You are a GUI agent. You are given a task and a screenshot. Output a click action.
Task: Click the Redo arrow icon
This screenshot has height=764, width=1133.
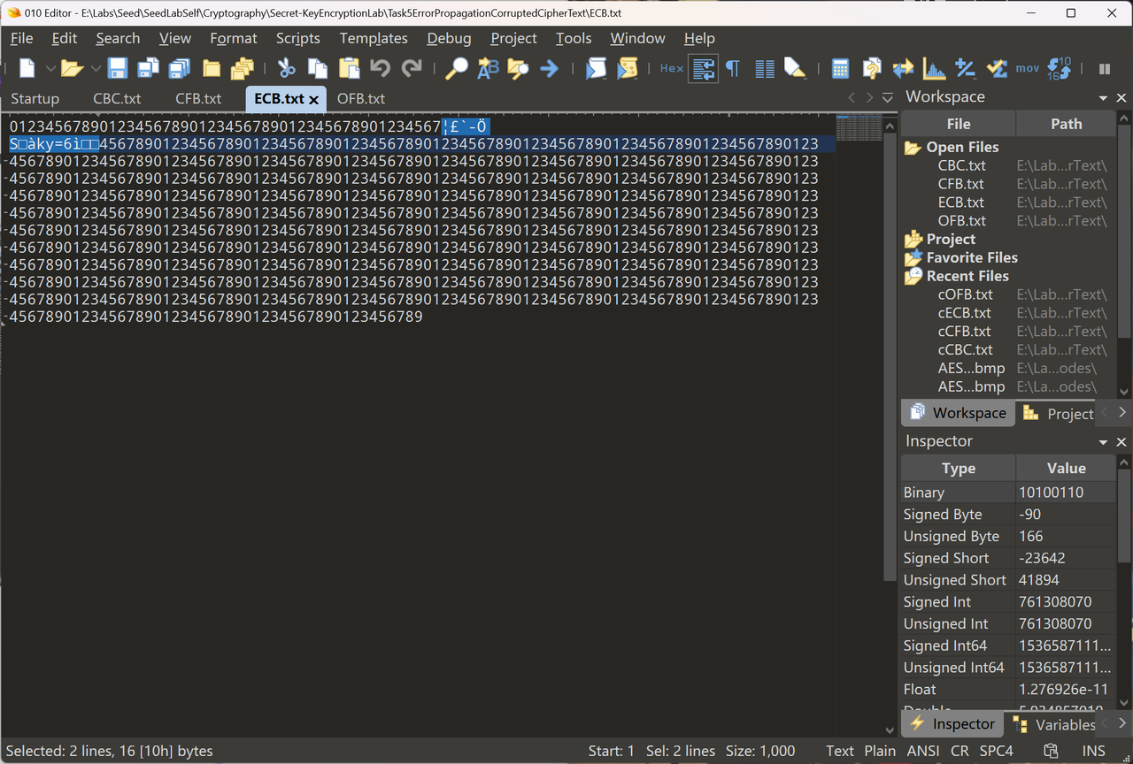pyautogui.click(x=412, y=68)
